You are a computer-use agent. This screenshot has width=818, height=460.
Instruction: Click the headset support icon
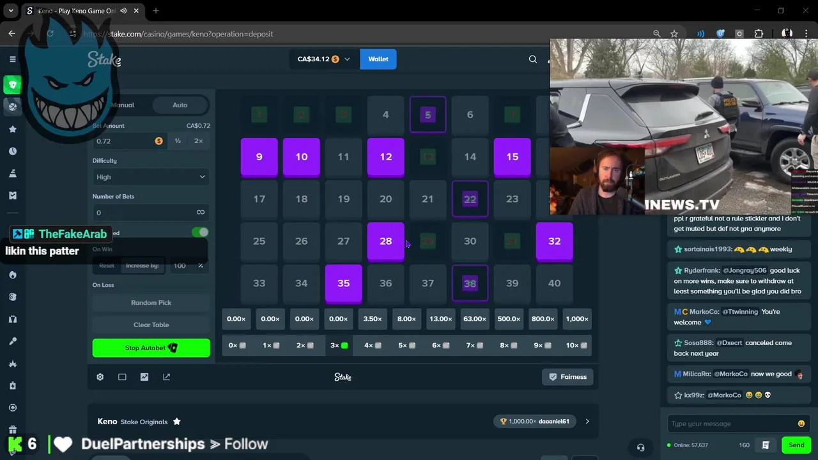[641, 447]
